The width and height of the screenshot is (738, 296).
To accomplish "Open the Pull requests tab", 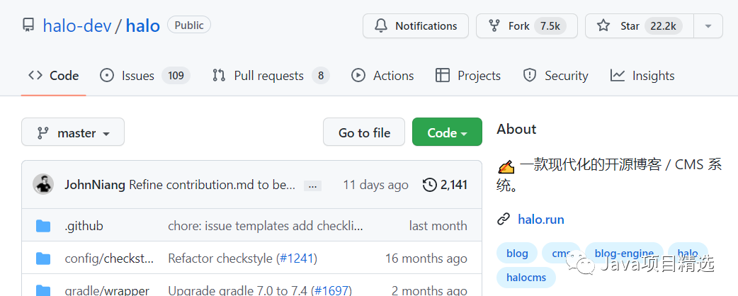I will tap(270, 76).
